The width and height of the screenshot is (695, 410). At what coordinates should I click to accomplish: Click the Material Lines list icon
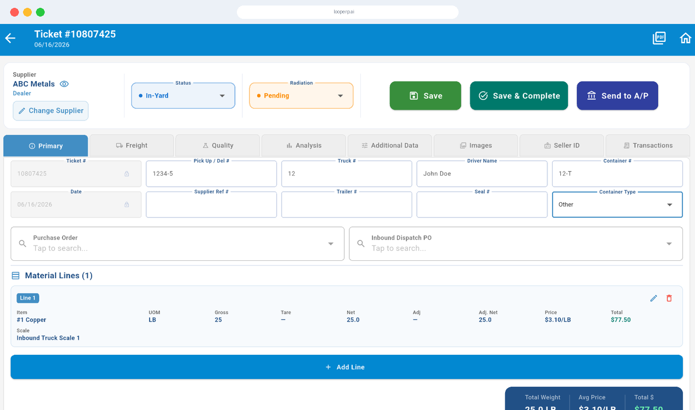16,275
